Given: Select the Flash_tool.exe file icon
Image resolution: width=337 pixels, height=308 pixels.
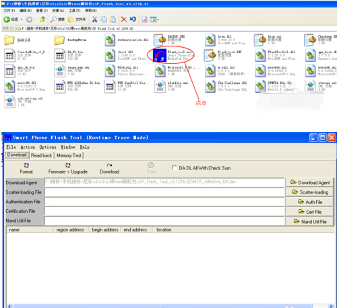Looking at the screenshot, I should (160, 55).
